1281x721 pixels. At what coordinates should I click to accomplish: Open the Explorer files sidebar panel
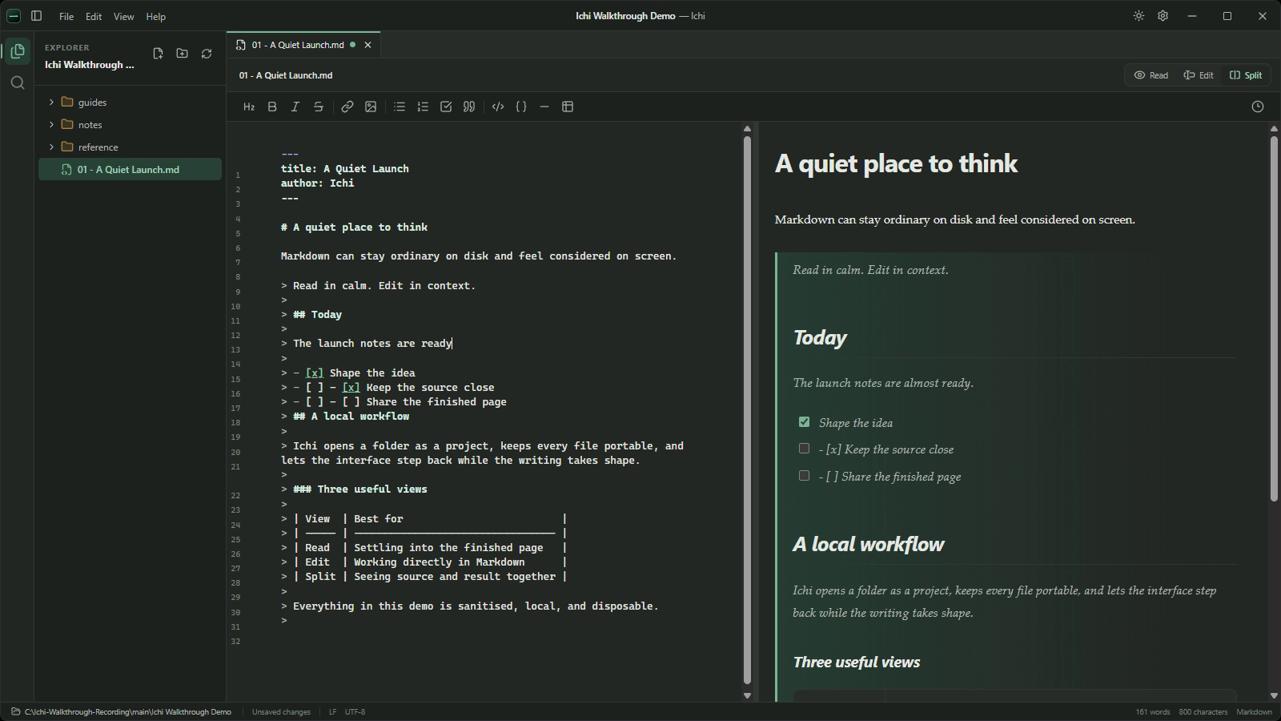pos(18,51)
